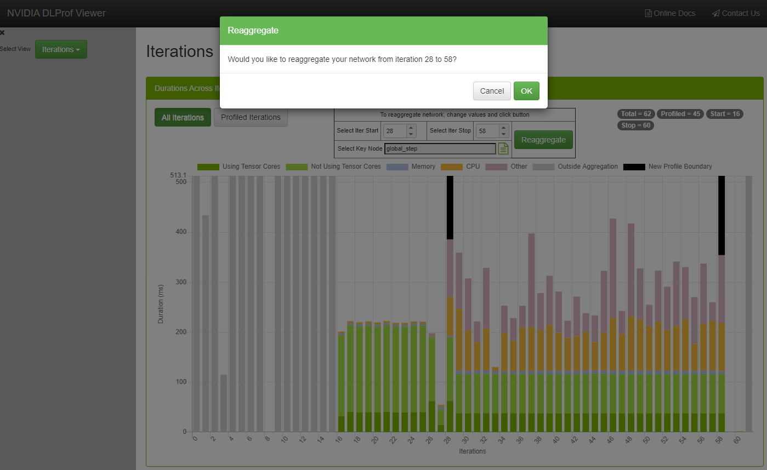The height and width of the screenshot is (470, 767).
Task: Open the Iterations view dropdown
Action: click(61, 49)
